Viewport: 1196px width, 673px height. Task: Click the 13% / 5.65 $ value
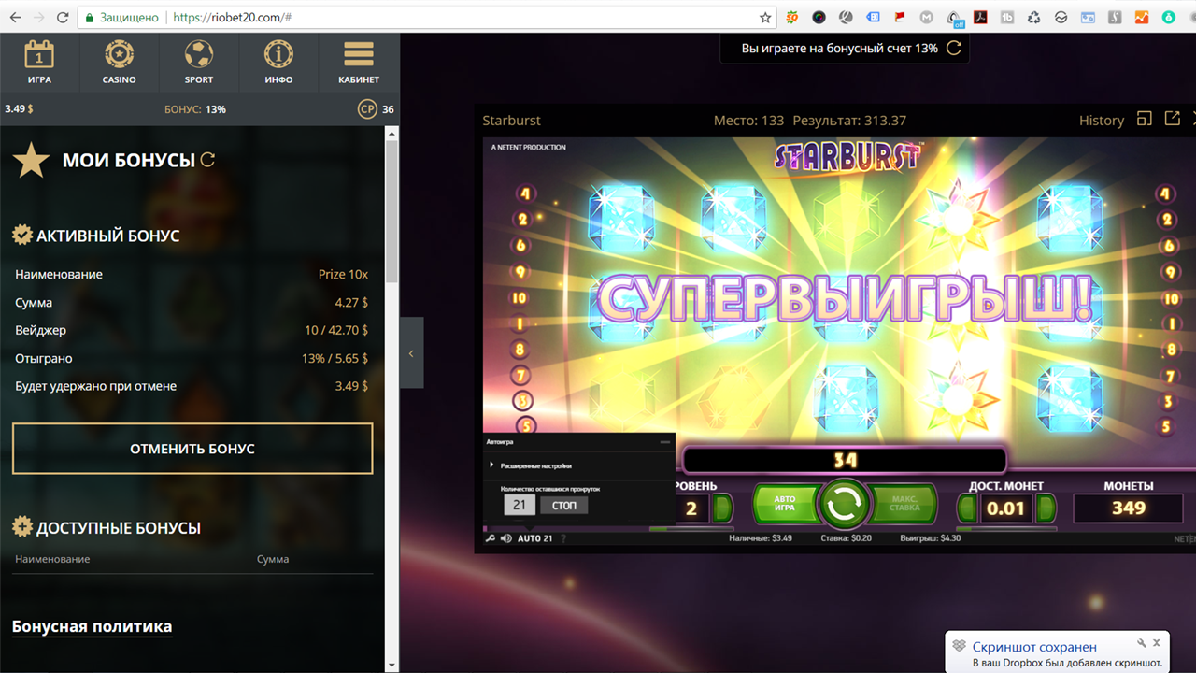pos(335,359)
